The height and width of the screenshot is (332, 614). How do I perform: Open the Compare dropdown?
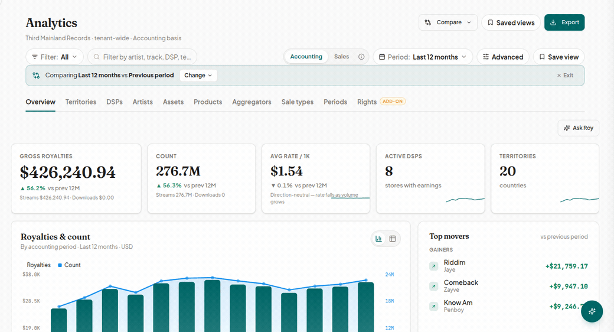click(x=448, y=22)
